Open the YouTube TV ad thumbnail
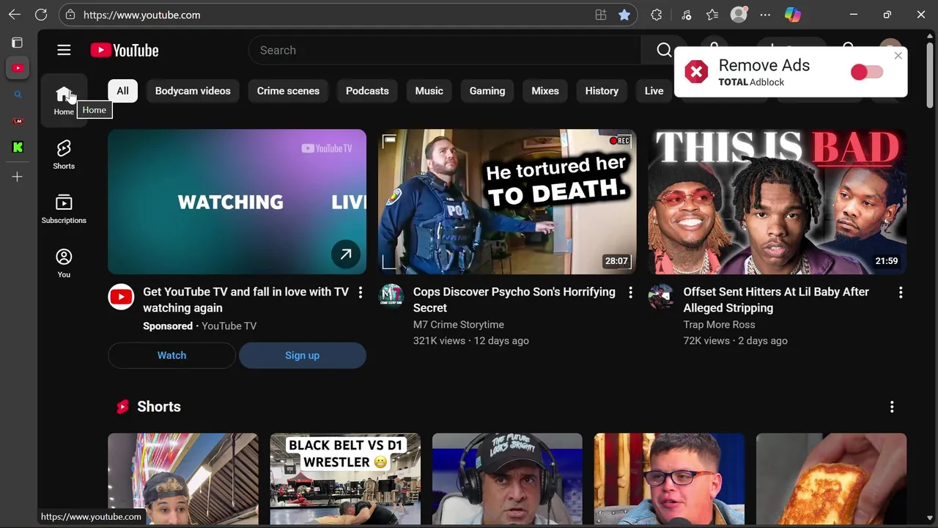Viewport: 938px width, 528px height. [237, 202]
